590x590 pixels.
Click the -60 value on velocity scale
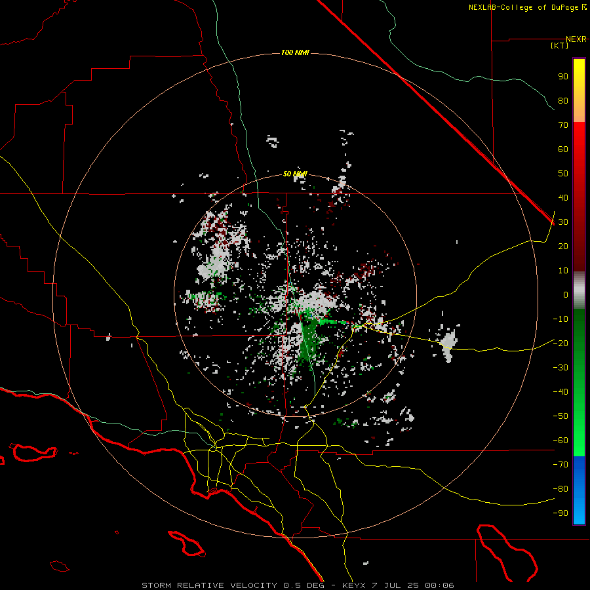click(x=560, y=441)
